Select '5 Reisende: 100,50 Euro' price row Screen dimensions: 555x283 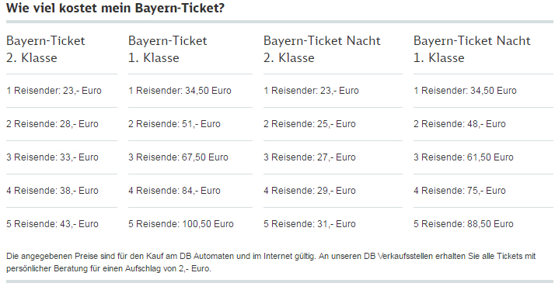pyautogui.click(x=181, y=224)
